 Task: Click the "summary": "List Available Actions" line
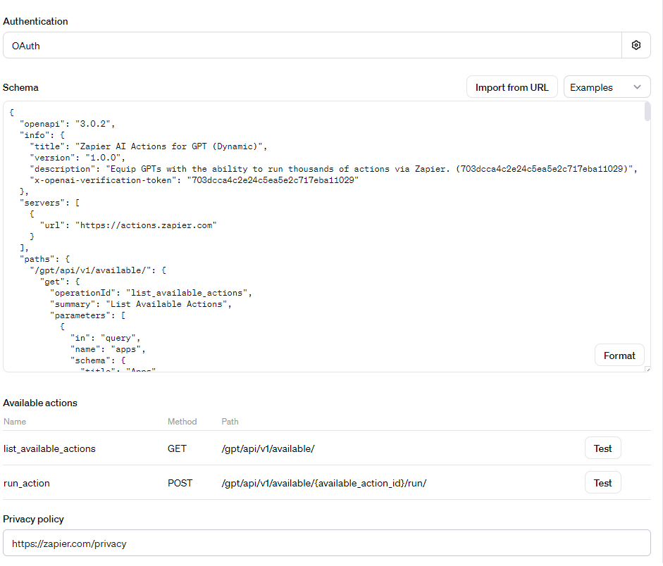pyautogui.click(x=141, y=304)
